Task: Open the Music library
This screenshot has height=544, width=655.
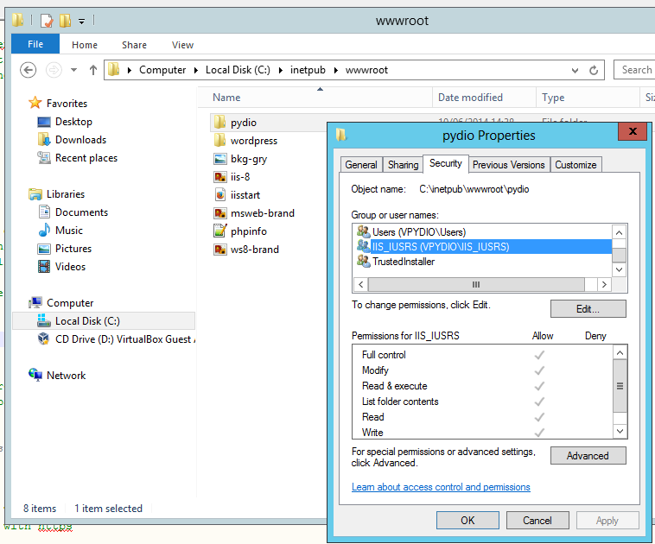Action: (x=69, y=231)
